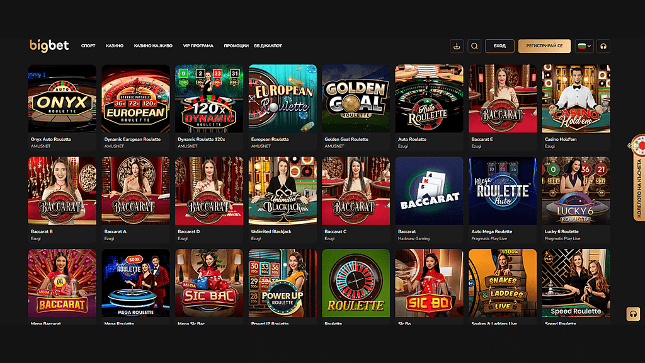Open the download app icon

(x=457, y=46)
